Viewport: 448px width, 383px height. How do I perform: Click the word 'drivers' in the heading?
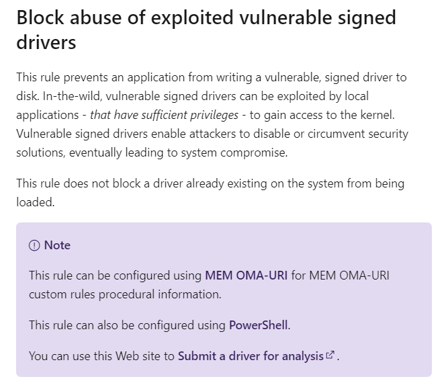click(46, 42)
